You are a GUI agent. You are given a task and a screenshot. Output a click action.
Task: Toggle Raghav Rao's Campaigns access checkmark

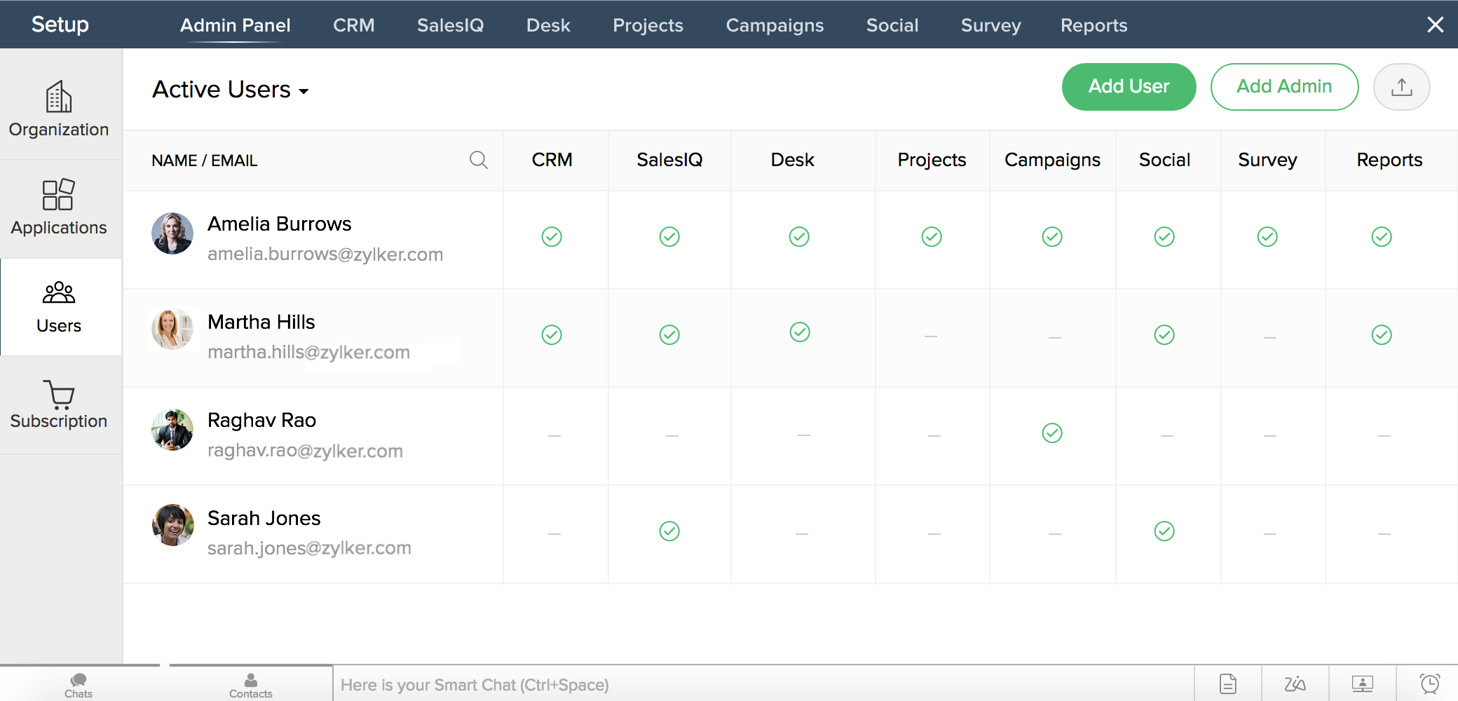(1052, 433)
